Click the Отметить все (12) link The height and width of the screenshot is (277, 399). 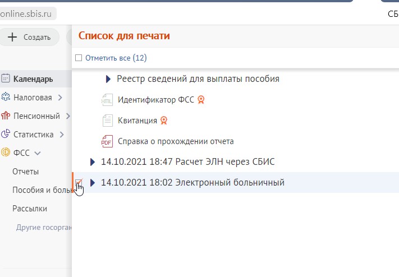[x=116, y=58]
